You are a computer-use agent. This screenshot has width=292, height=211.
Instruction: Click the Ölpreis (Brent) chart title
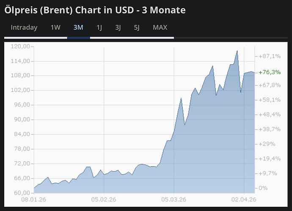pos(95,10)
